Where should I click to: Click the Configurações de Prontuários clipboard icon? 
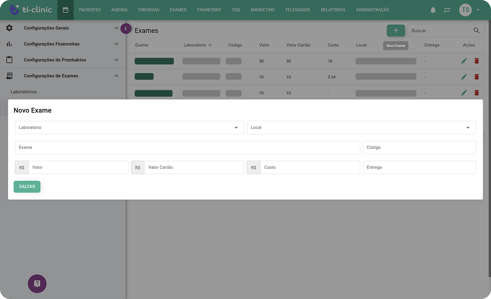tap(9, 60)
